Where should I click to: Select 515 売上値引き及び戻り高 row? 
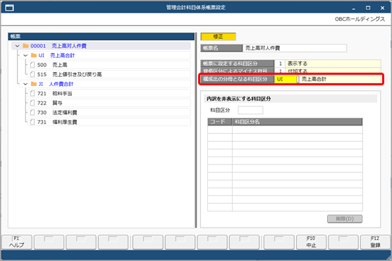[x=109, y=74]
